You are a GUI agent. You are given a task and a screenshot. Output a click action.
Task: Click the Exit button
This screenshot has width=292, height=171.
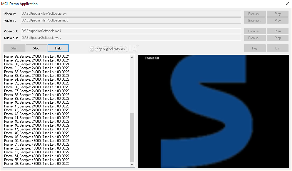(x=278, y=48)
